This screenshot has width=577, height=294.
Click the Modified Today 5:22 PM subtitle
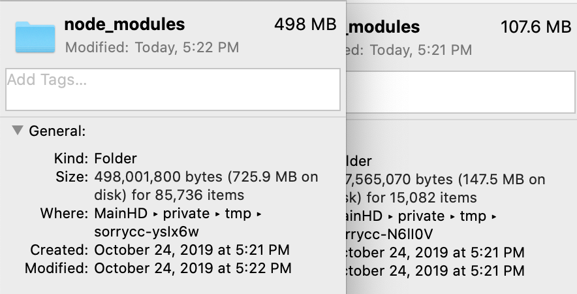coord(152,47)
